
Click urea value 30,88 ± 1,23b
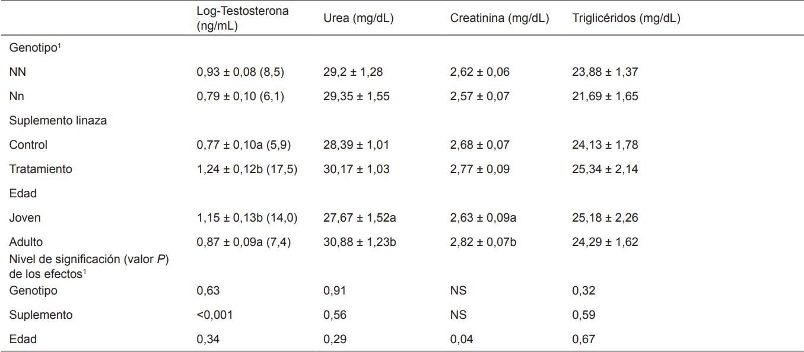click(x=360, y=242)
